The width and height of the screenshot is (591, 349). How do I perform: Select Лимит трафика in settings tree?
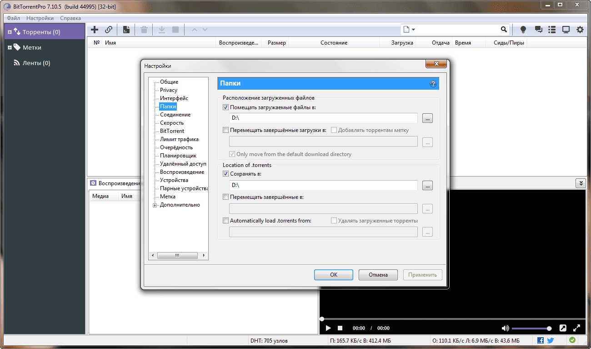(x=179, y=139)
